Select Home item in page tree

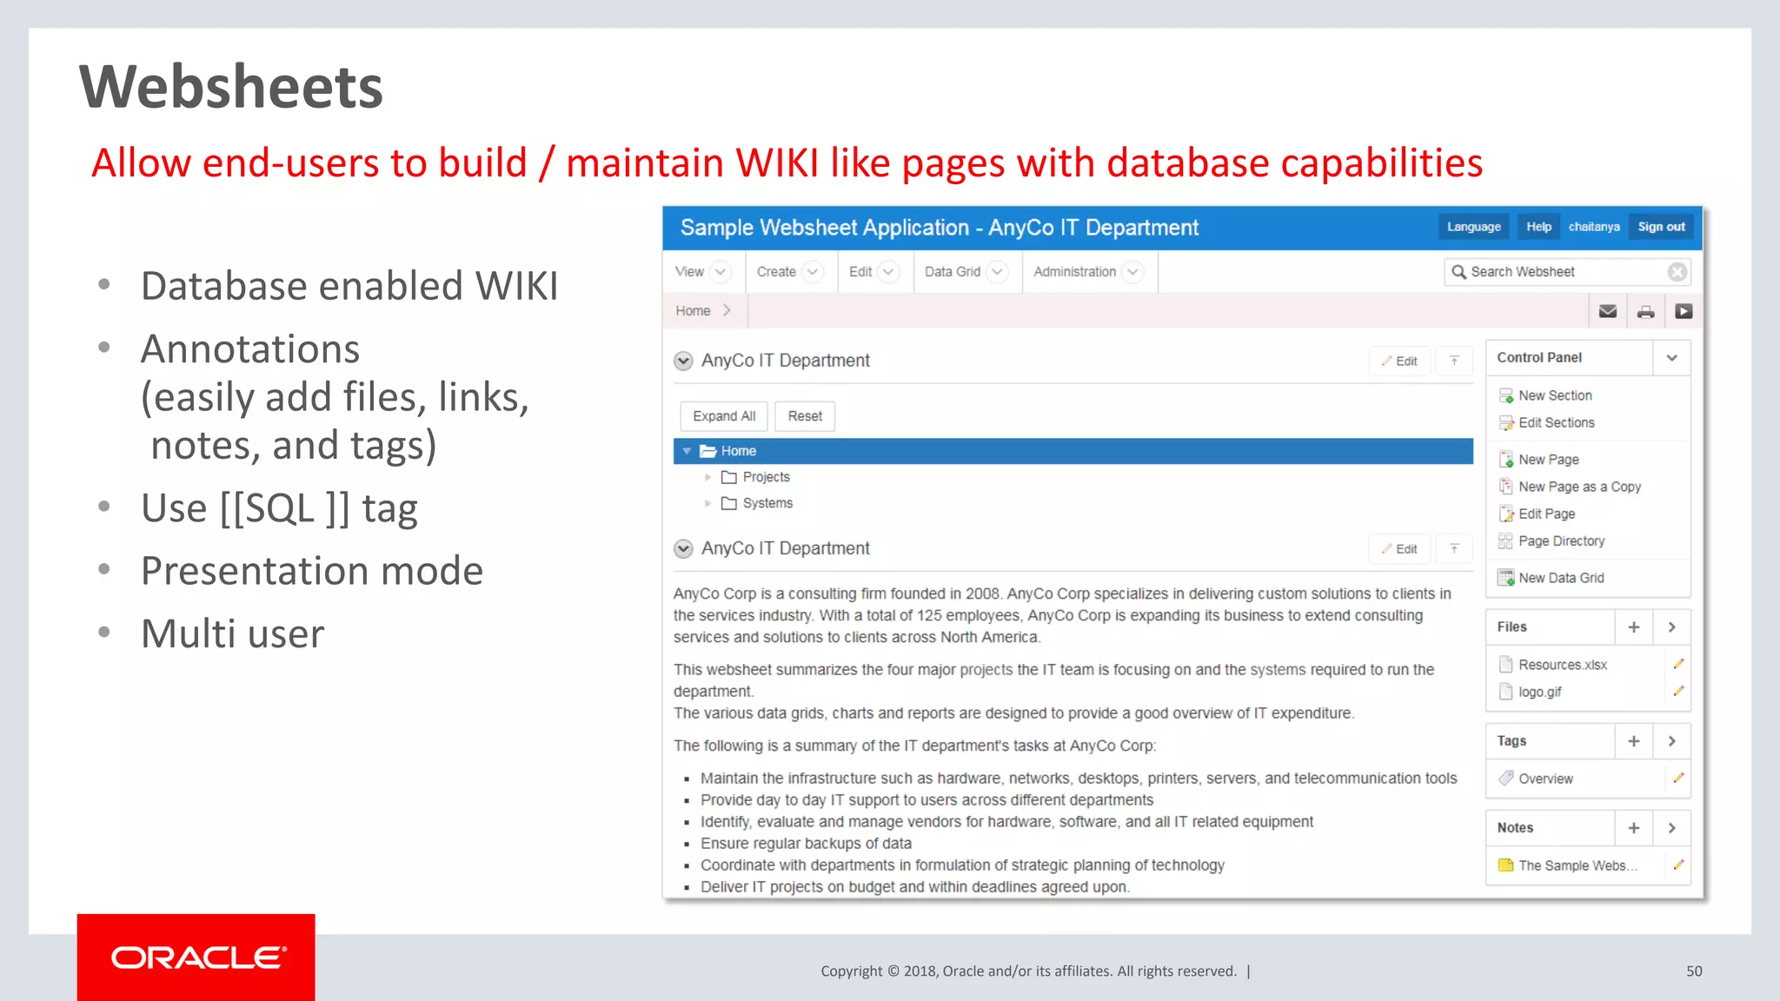(x=1073, y=451)
